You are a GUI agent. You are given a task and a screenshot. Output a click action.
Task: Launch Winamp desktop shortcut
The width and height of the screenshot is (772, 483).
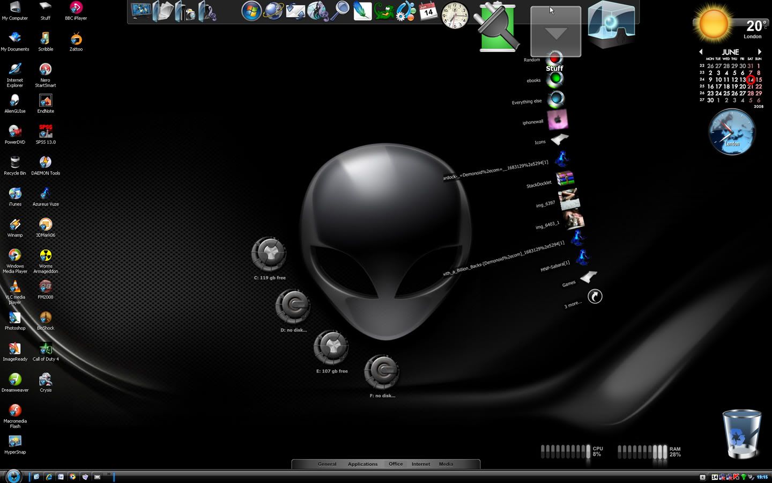pyautogui.click(x=15, y=228)
